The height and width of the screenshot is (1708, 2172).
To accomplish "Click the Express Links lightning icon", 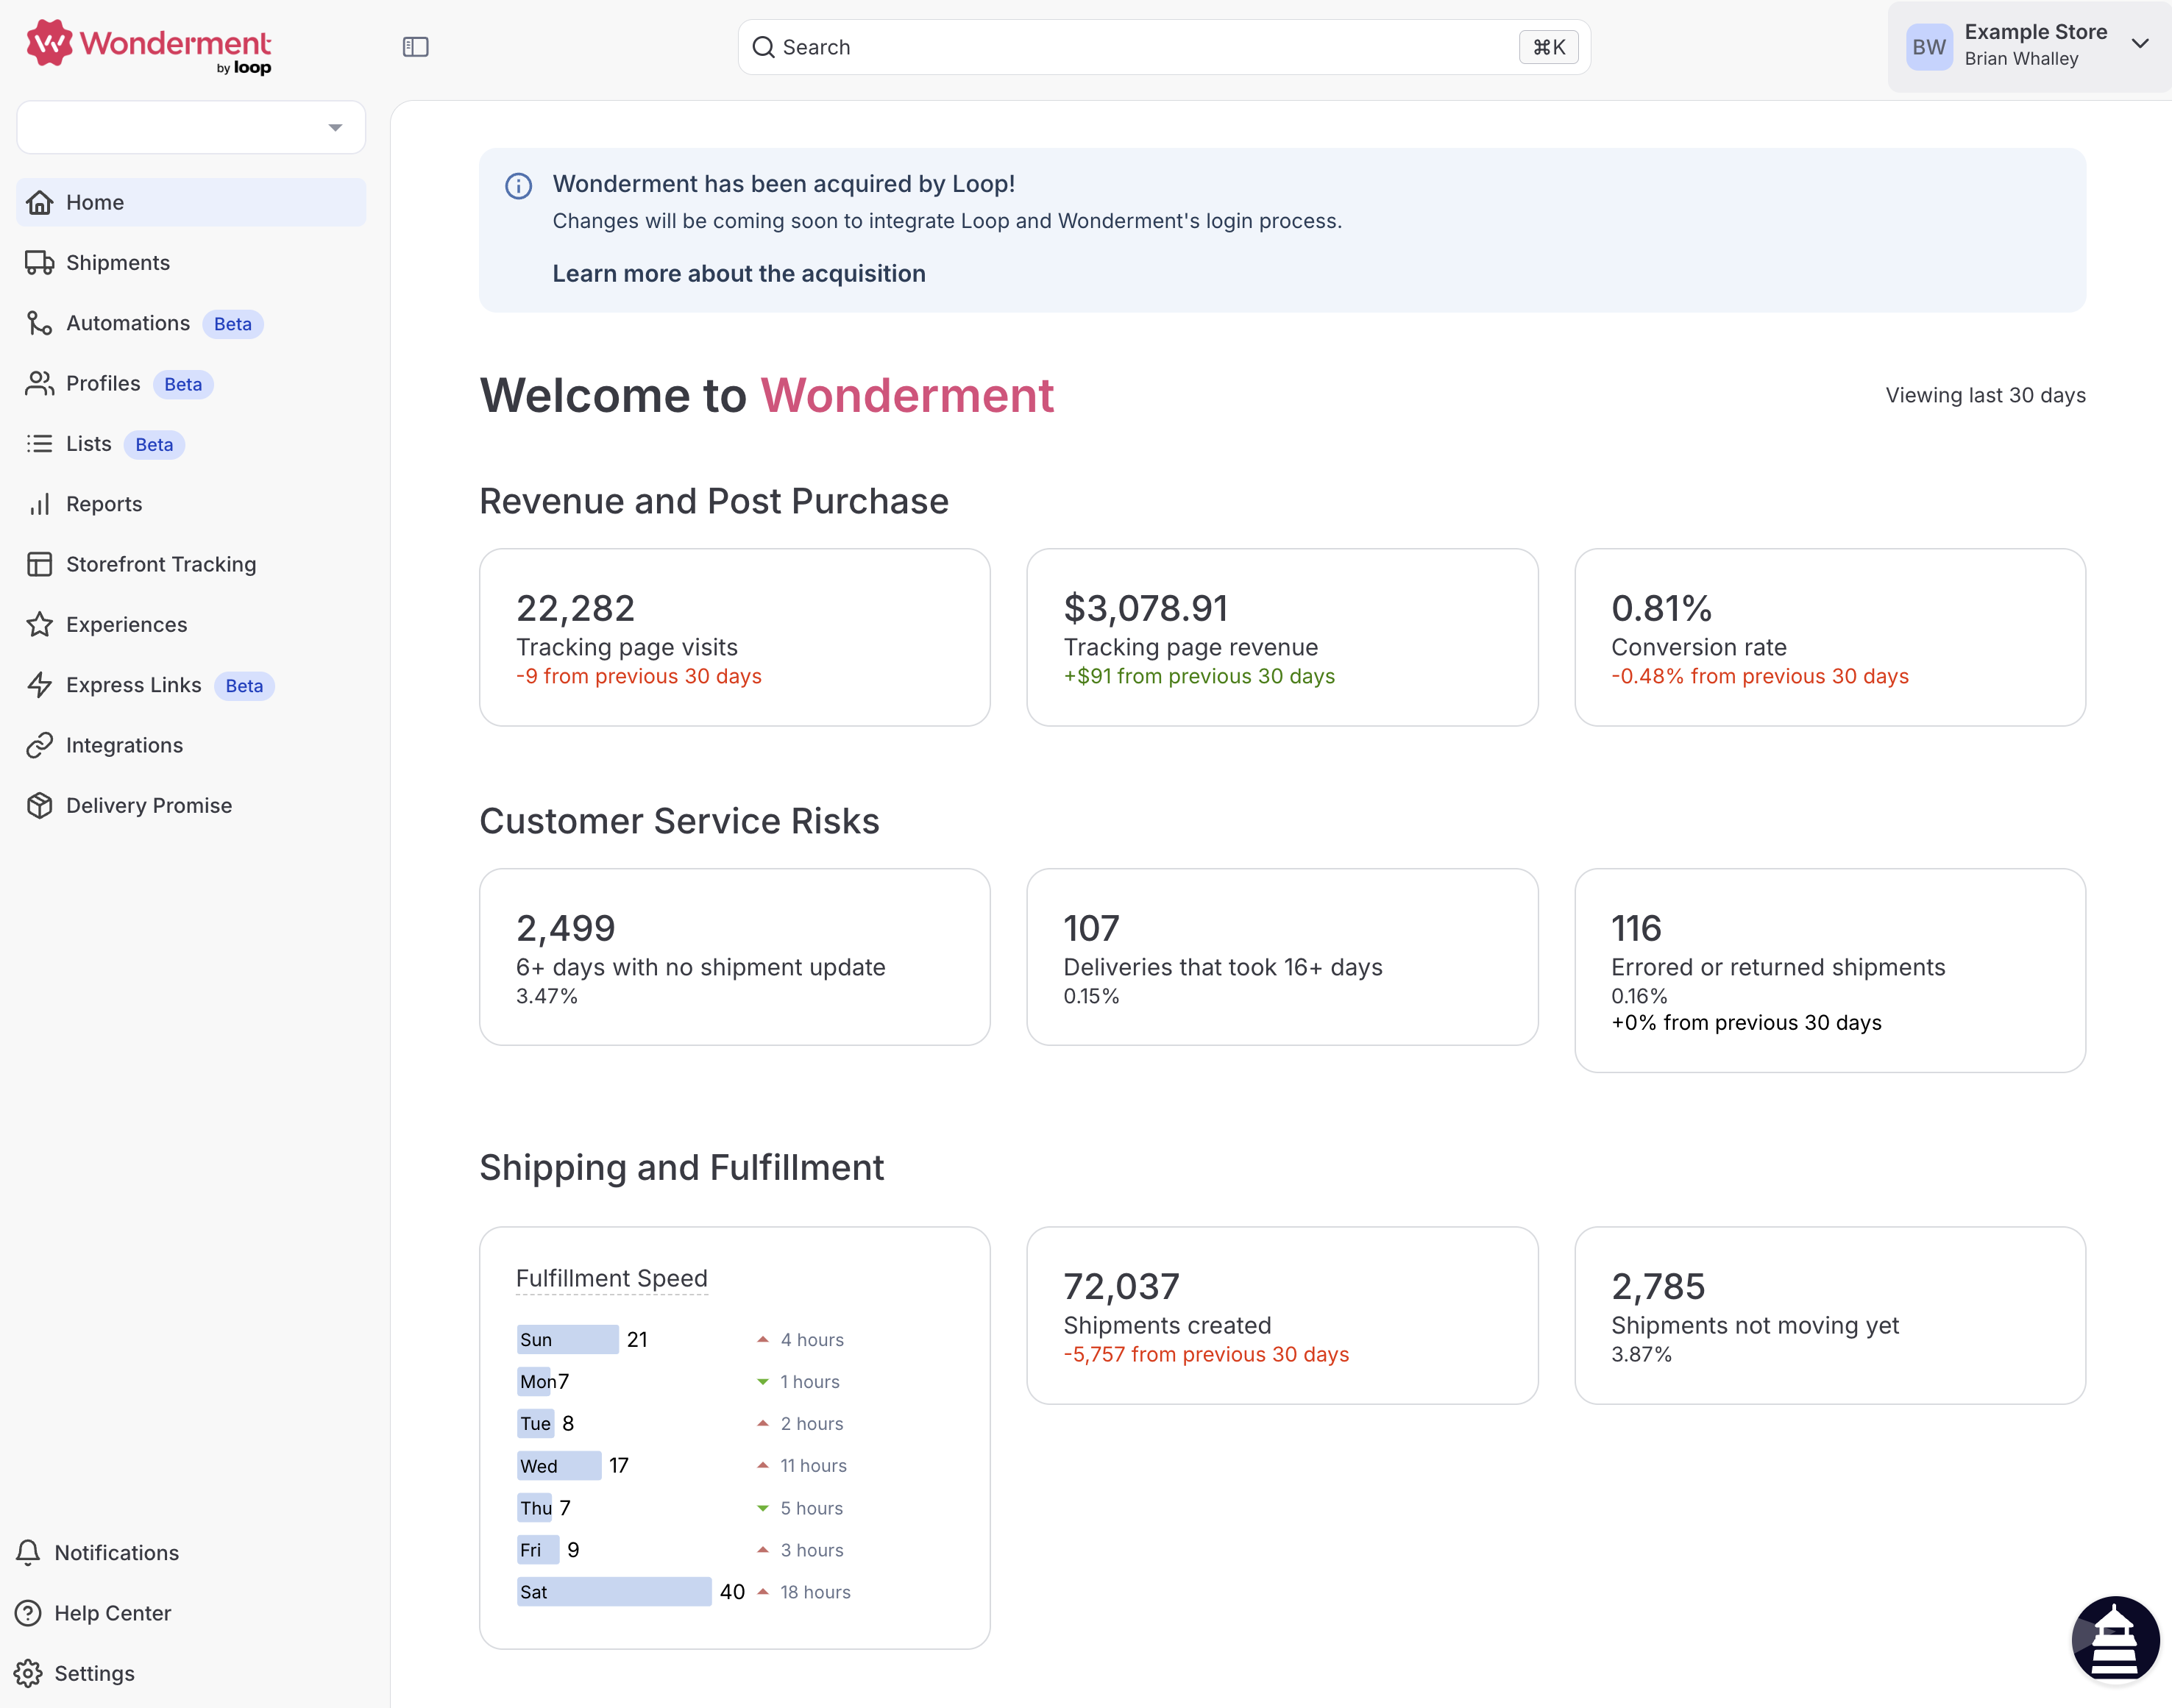I will point(40,685).
